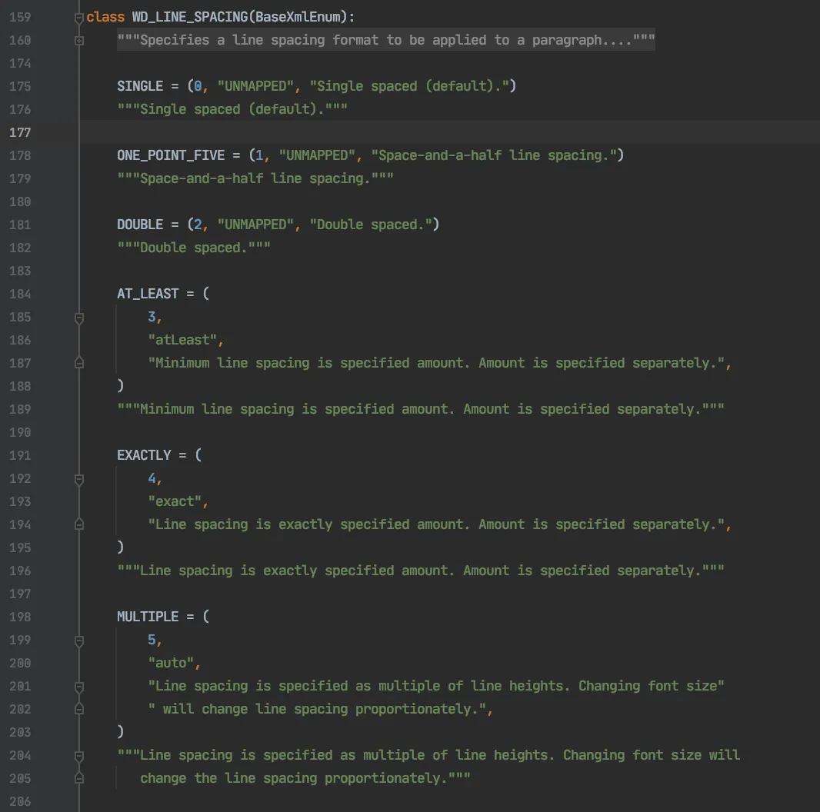Click the DOUBLE enum member name
The width and height of the screenshot is (820, 812).
[x=140, y=225]
